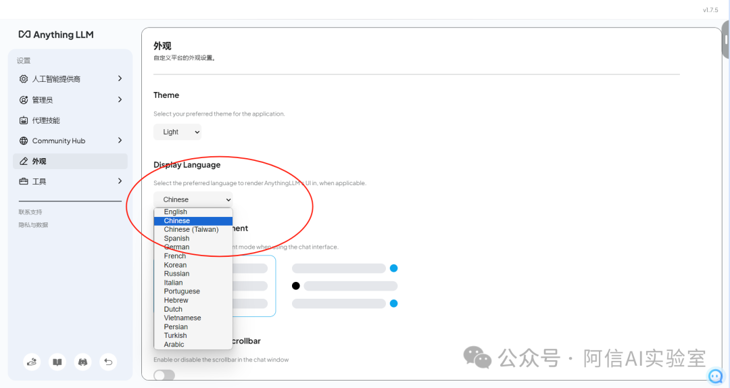Expand the 管理员 chevron
The image size is (730, 388).
pyautogui.click(x=120, y=99)
